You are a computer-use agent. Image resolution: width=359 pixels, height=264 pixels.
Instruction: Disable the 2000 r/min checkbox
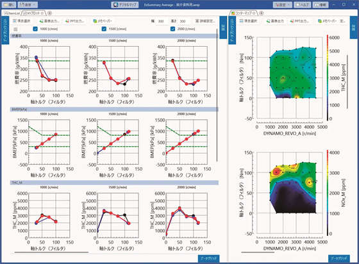pyautogui.click(x=173, y=29)
